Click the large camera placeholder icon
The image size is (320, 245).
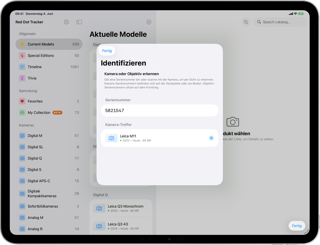tap(233, 122)
